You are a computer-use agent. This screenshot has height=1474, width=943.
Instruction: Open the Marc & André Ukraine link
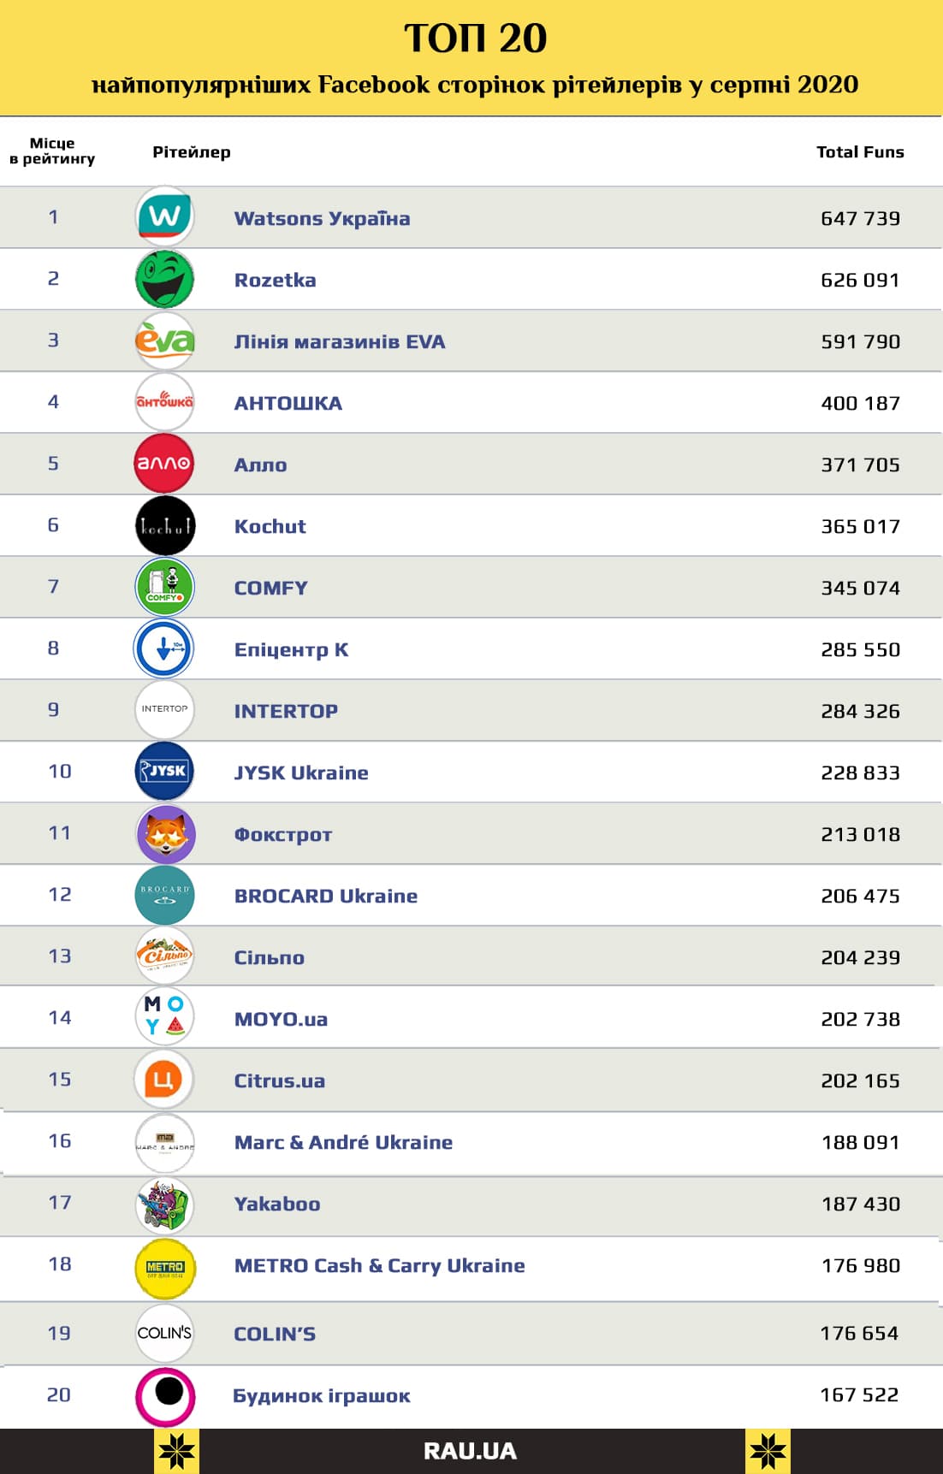click(x=343, y=1142)
